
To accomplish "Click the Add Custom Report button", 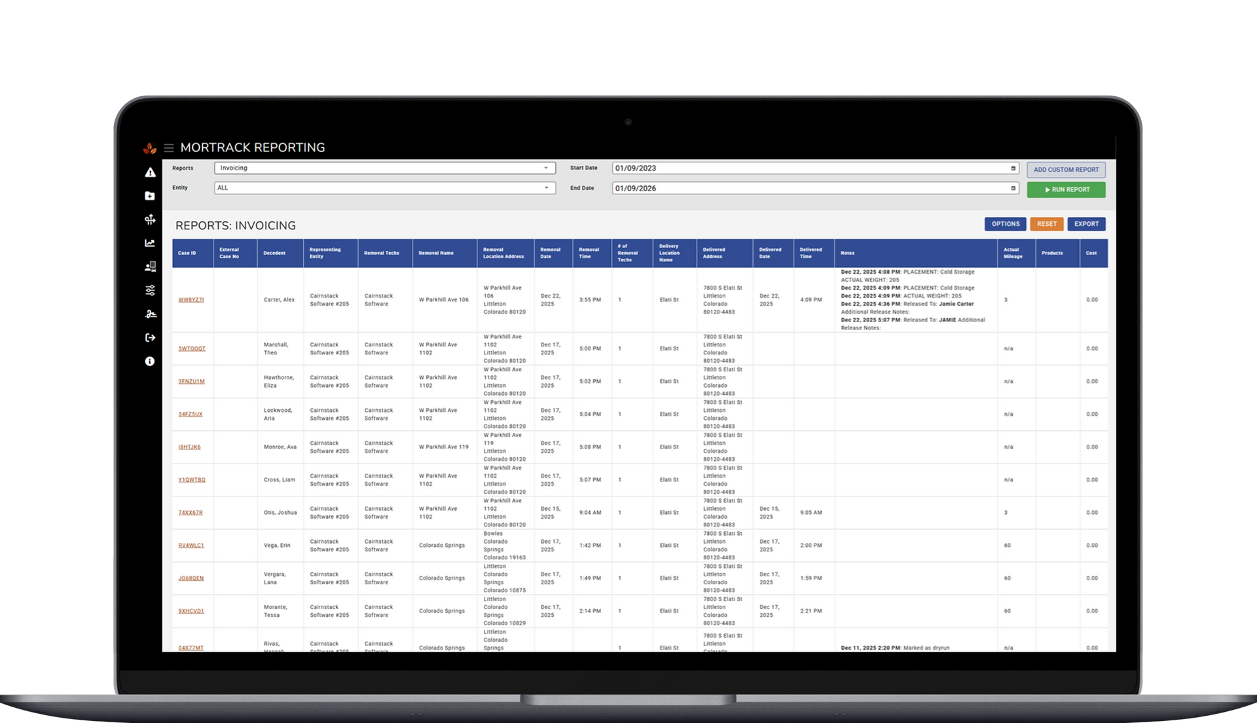I will click(x=1066, y=170).
